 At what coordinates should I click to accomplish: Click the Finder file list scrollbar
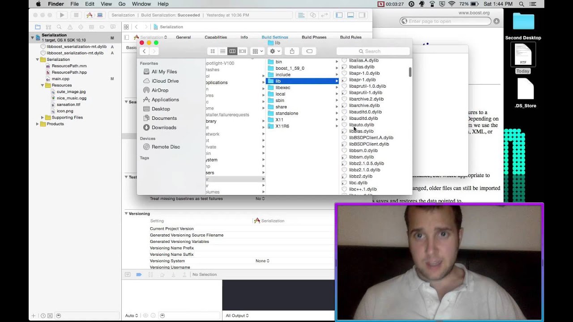(410, 72)
